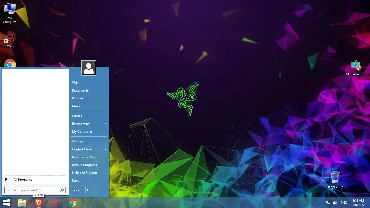The height and width of the screenshot is (208, 370).
Task: Click the magnifier icon in the search box
Action: [62, 190]
